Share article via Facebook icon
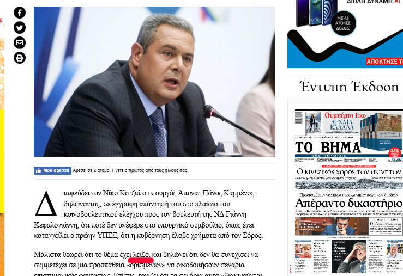403x276 pixels. click(x=20, y=13)
